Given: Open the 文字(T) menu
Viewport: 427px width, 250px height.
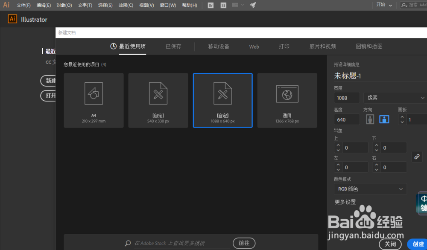Looking at the screenshot, I should pyautogui.click(x=85, y=5).
